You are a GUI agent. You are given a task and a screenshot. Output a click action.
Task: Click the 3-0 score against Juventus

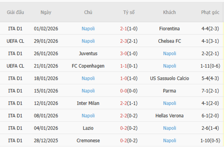[124, 53]
